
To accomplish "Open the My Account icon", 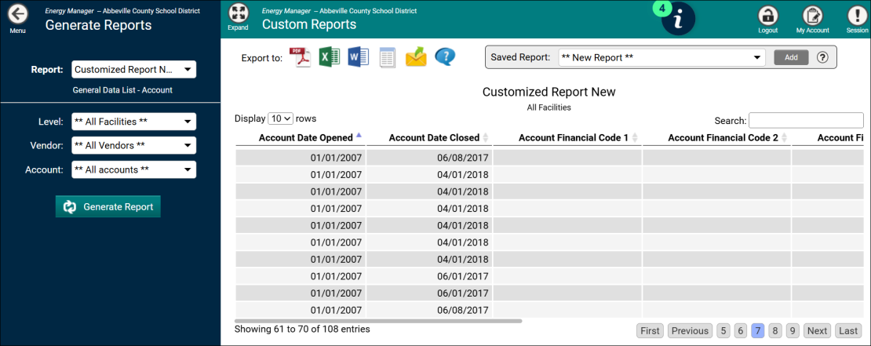I will click(x=812, y=16).
